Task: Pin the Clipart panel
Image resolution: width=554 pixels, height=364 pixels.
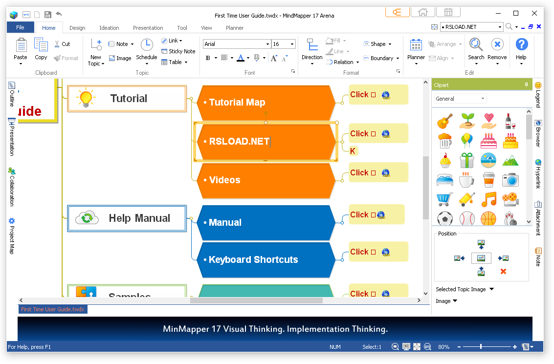Action: pos(526,85)
